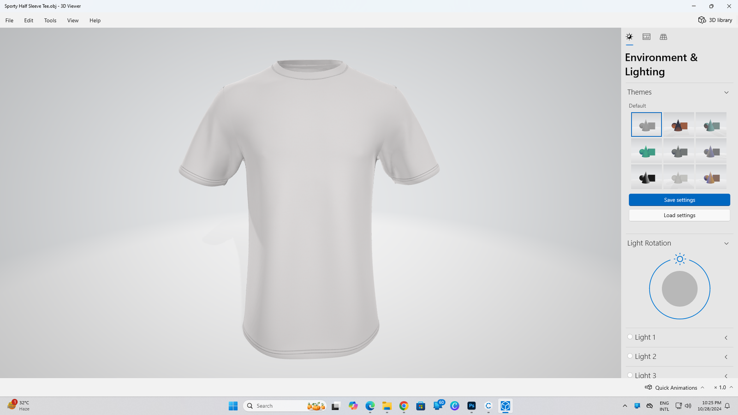Click the 'Default' theme label

pos(637,106)
